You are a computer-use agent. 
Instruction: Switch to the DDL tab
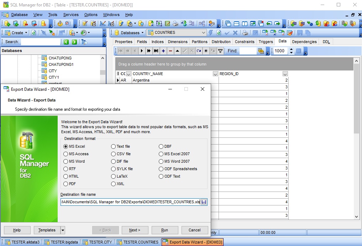(326, 42)
